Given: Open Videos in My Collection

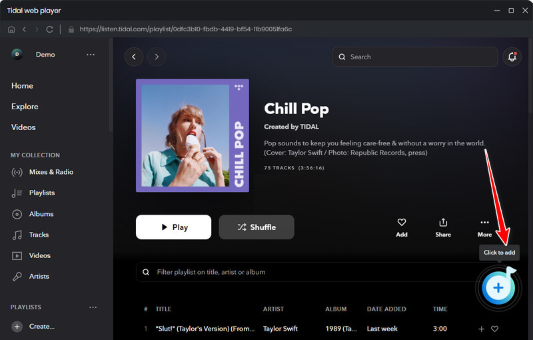Looking at the screenshot, I should click(31, 256).
